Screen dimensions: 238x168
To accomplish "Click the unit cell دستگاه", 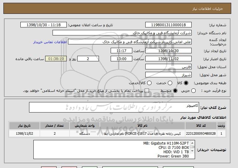I will 85,134.
